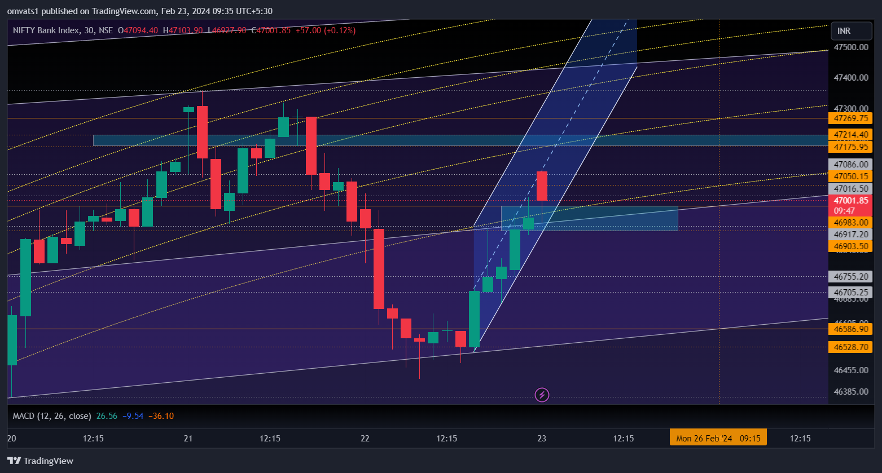Click the open value O47094.40

138,30
